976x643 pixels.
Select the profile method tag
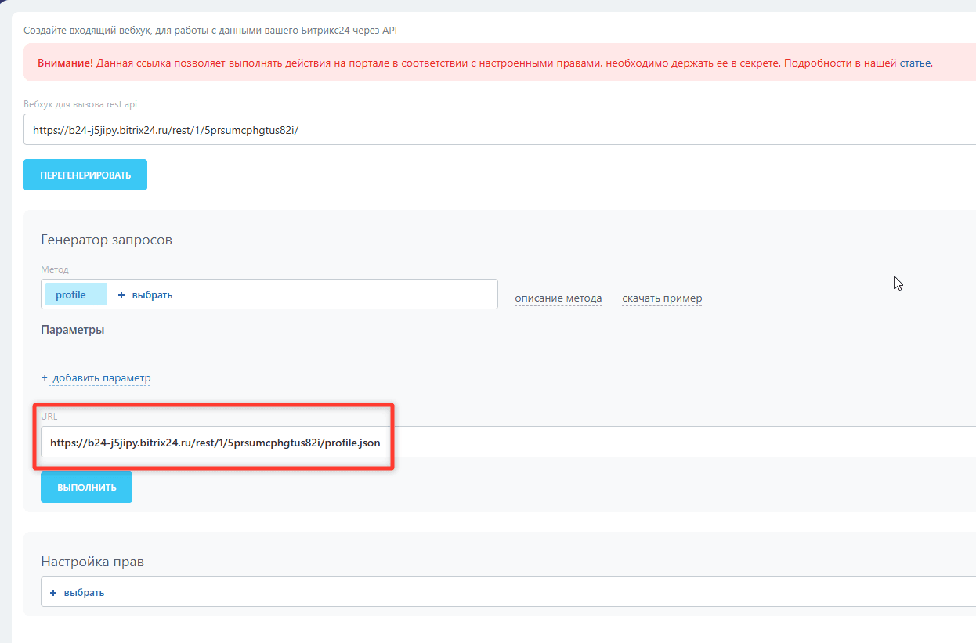point(76,294)
